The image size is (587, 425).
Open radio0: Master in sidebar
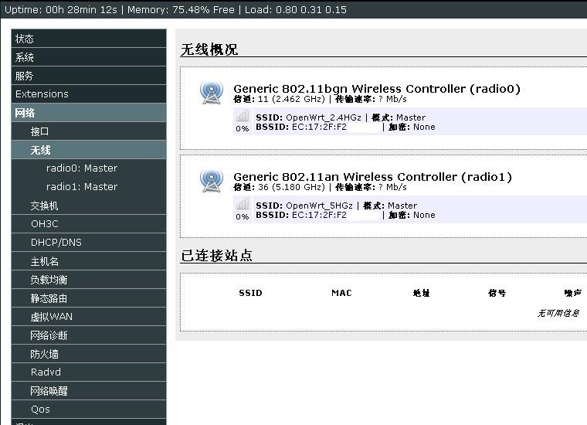[x=82, y=168]
